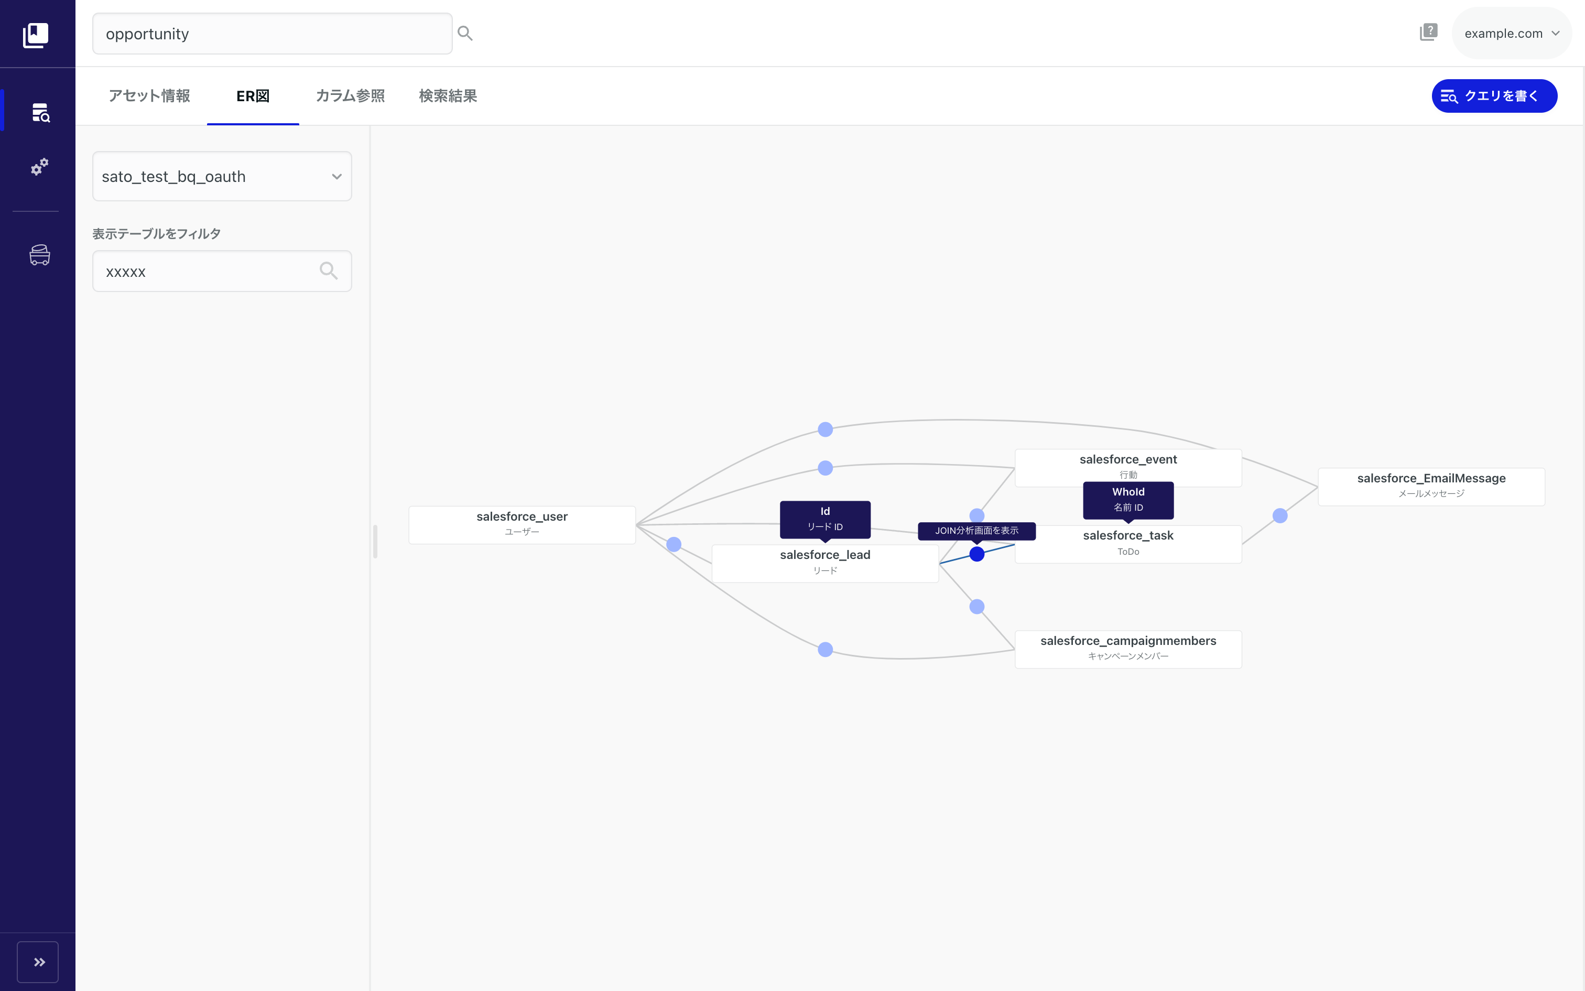Screen dimensions: 1585x991
Task: Click the opportunity search field
Action: pos(273,34)
